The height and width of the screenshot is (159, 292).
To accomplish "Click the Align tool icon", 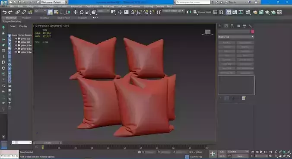I will coord(195,12).
